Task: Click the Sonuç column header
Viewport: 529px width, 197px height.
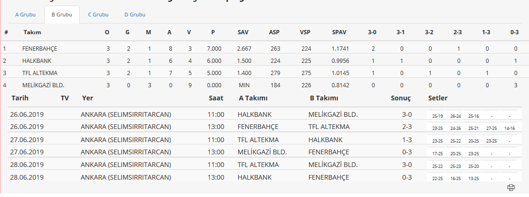Action: [401, 98]
